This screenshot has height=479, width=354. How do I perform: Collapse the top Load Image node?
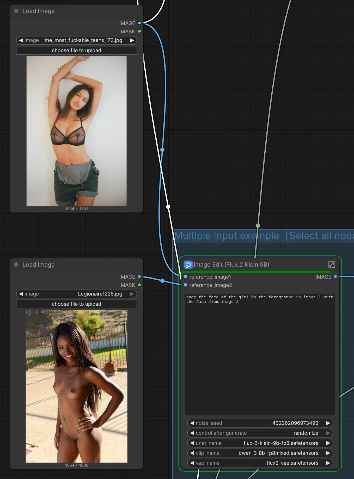coord(16,11)
